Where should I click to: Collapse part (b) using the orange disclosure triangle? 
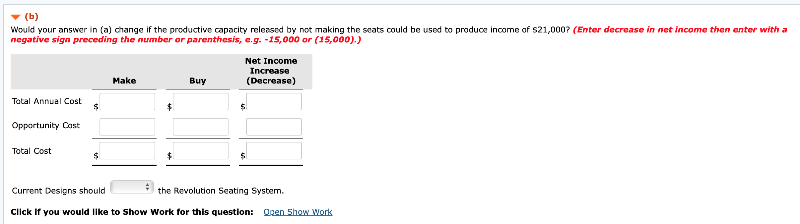point(15,16)
